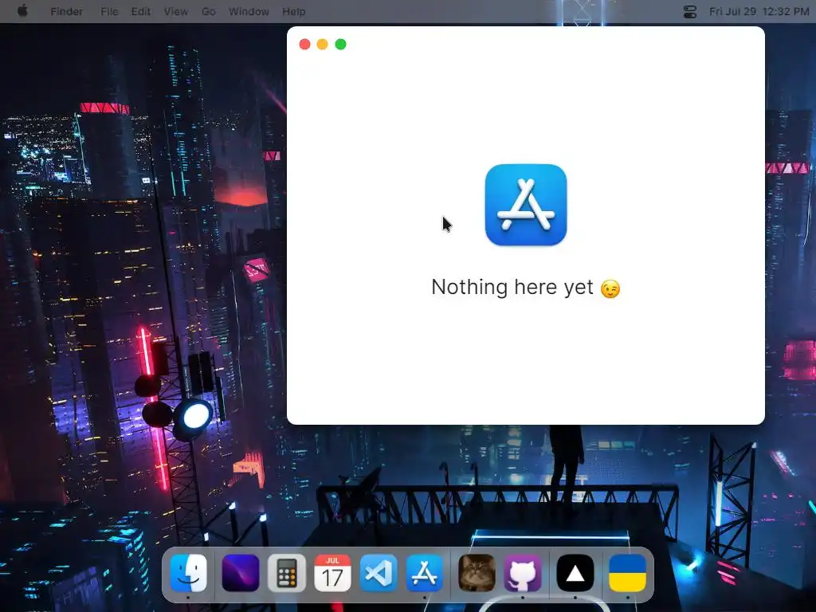Open the Go menu
The width and height of the screenshot is (816, 612).
coord(209,11)
